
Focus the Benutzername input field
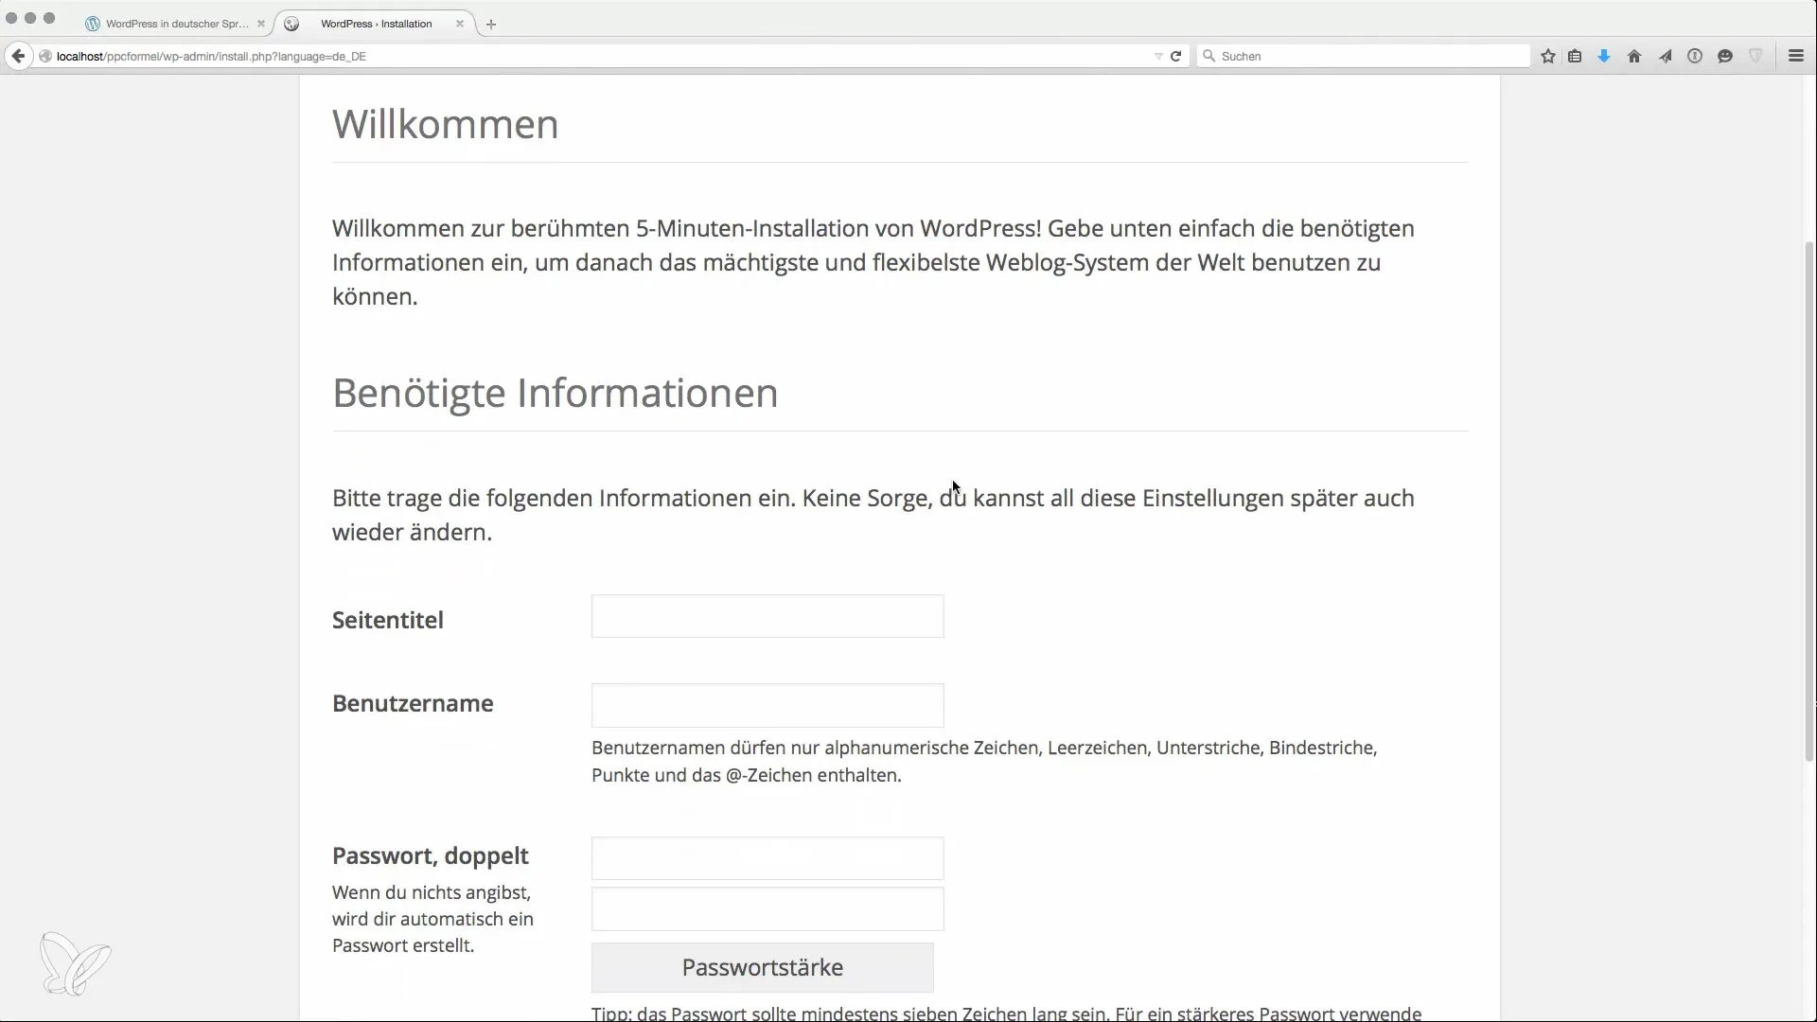pyautogui.click(x=767, y=705)
